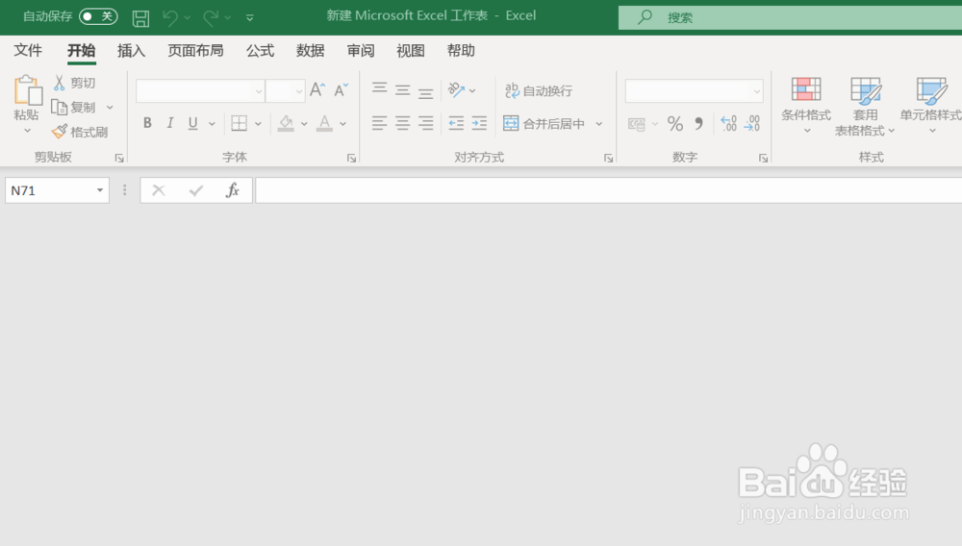This screenshot has width=962, height=546.
Task: Select the 开始 ribbon tab
Action: coord(81,50)
